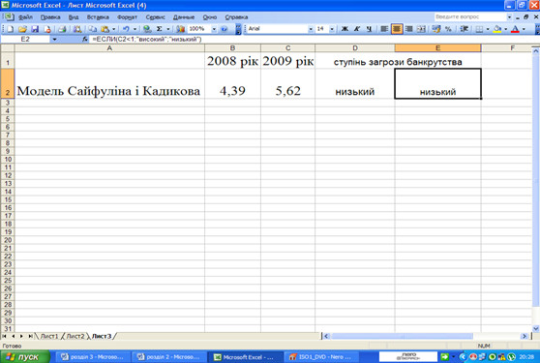
Task: Toggle underline Ч formatting
Action: 369,29
